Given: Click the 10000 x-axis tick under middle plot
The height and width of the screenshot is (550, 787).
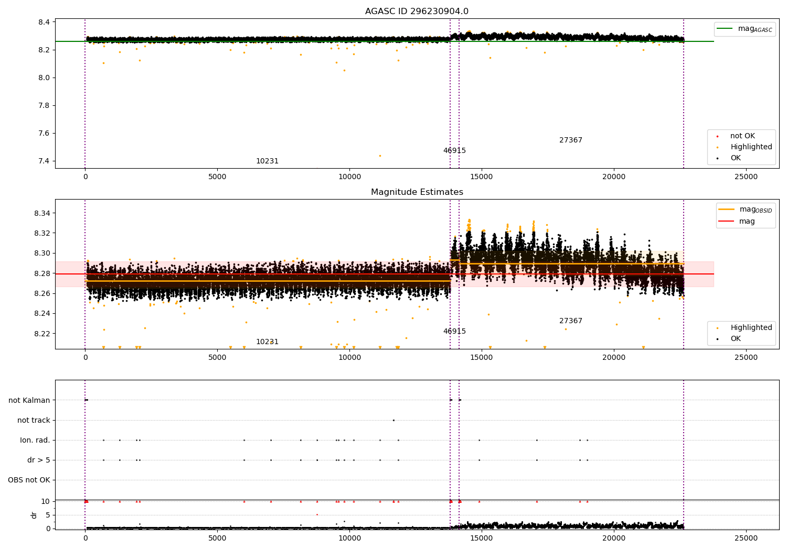Looking at the screenshot, I should (x=349, y=358).
